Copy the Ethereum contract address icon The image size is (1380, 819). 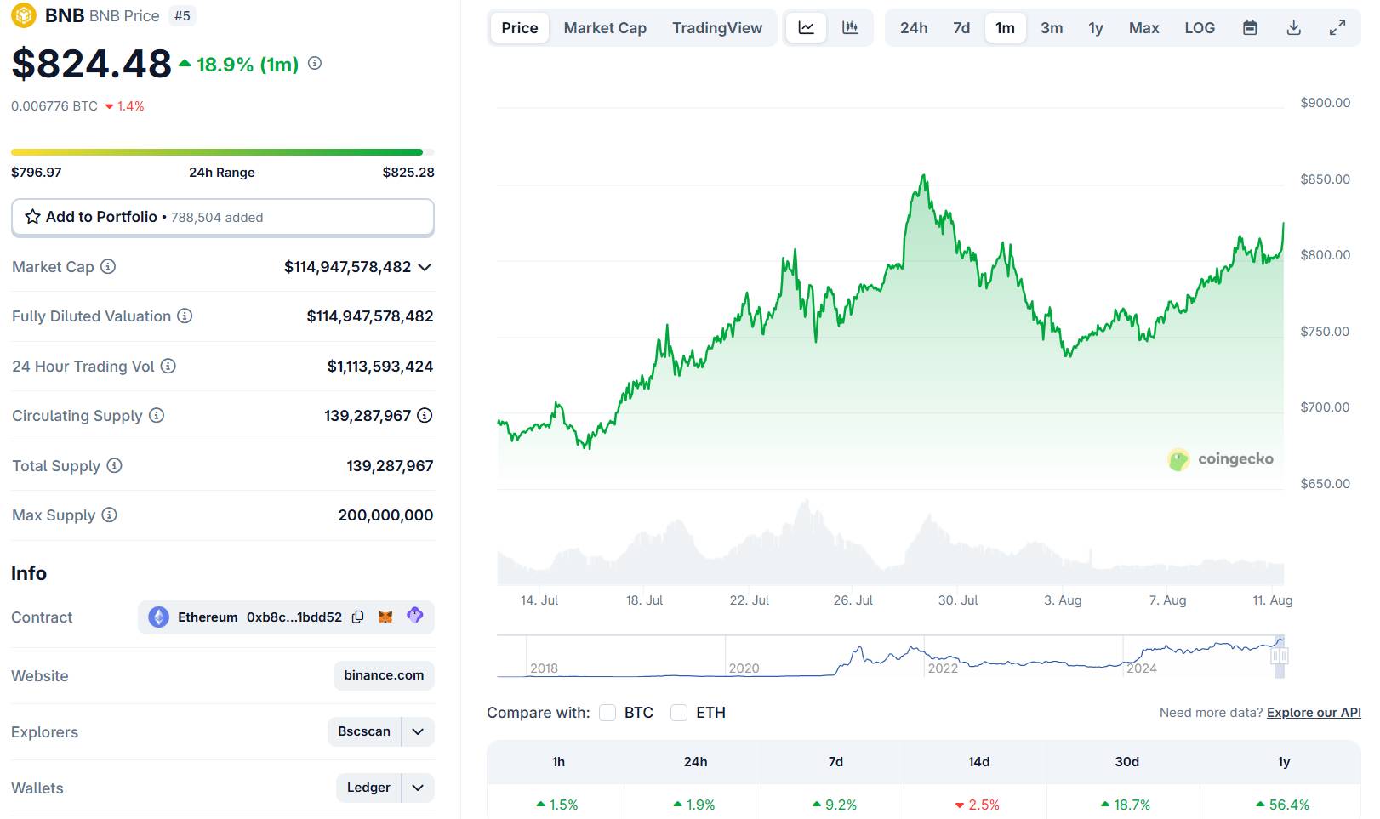click(x=358, y=617)
